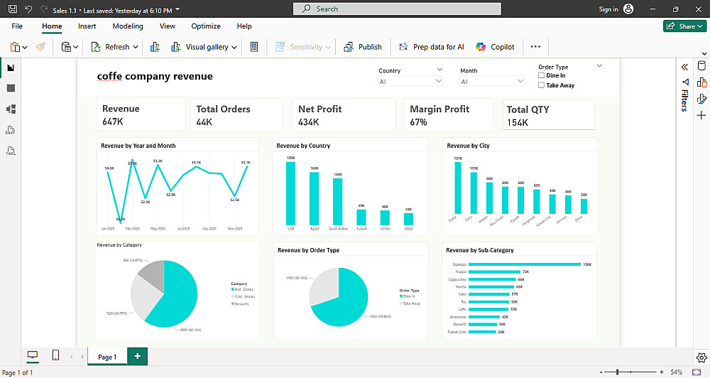Viewport: 710px width, 378px height.
Task: Click the calculator New measure icon
Action: tap(254, 47)
